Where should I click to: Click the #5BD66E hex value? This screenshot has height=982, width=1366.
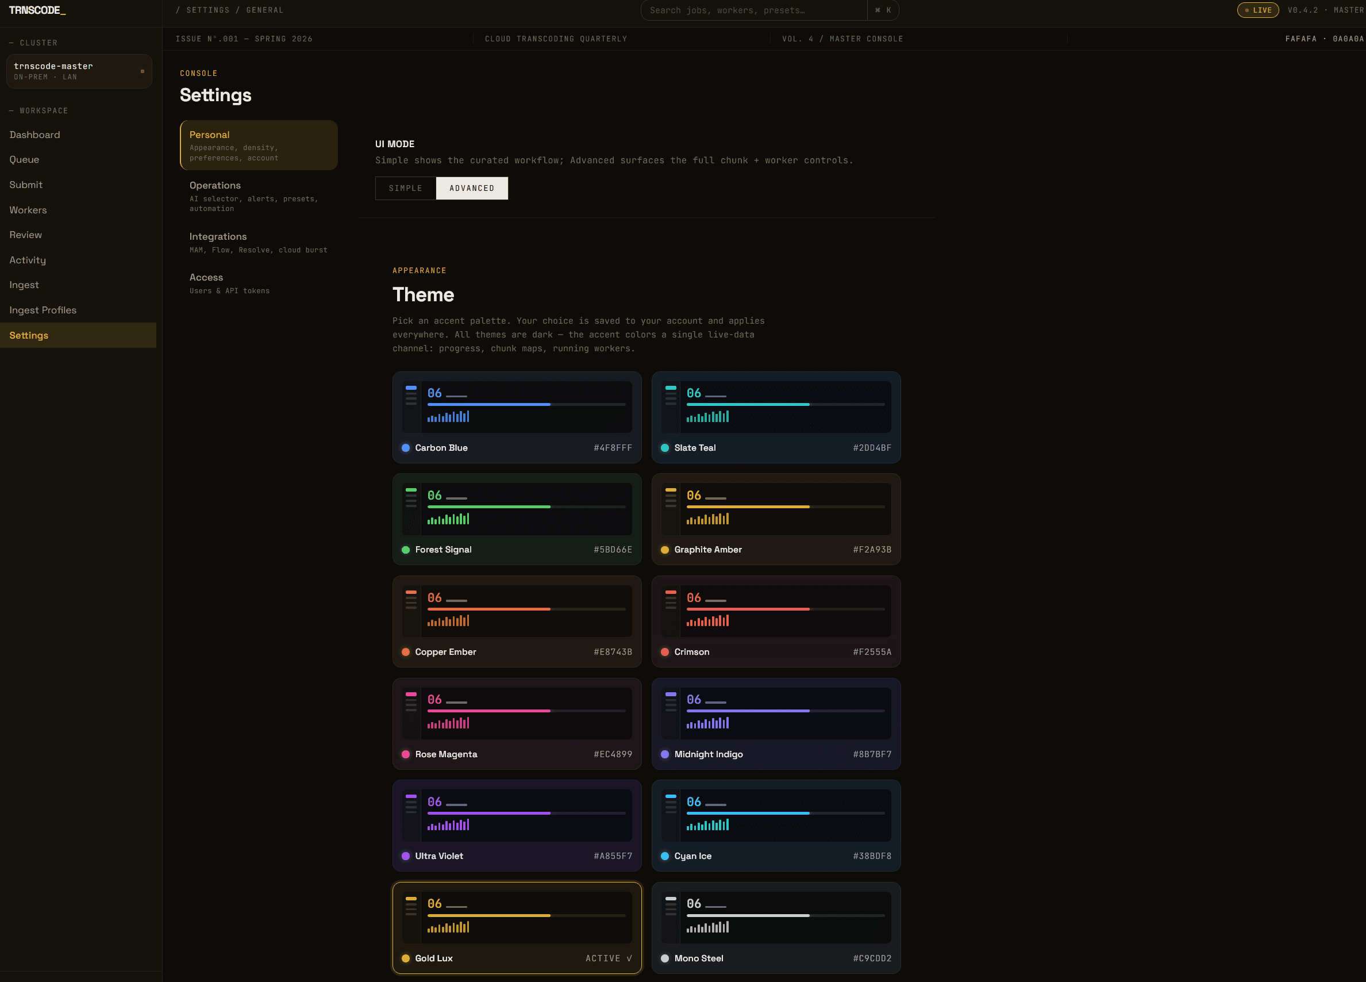(613, 550)
